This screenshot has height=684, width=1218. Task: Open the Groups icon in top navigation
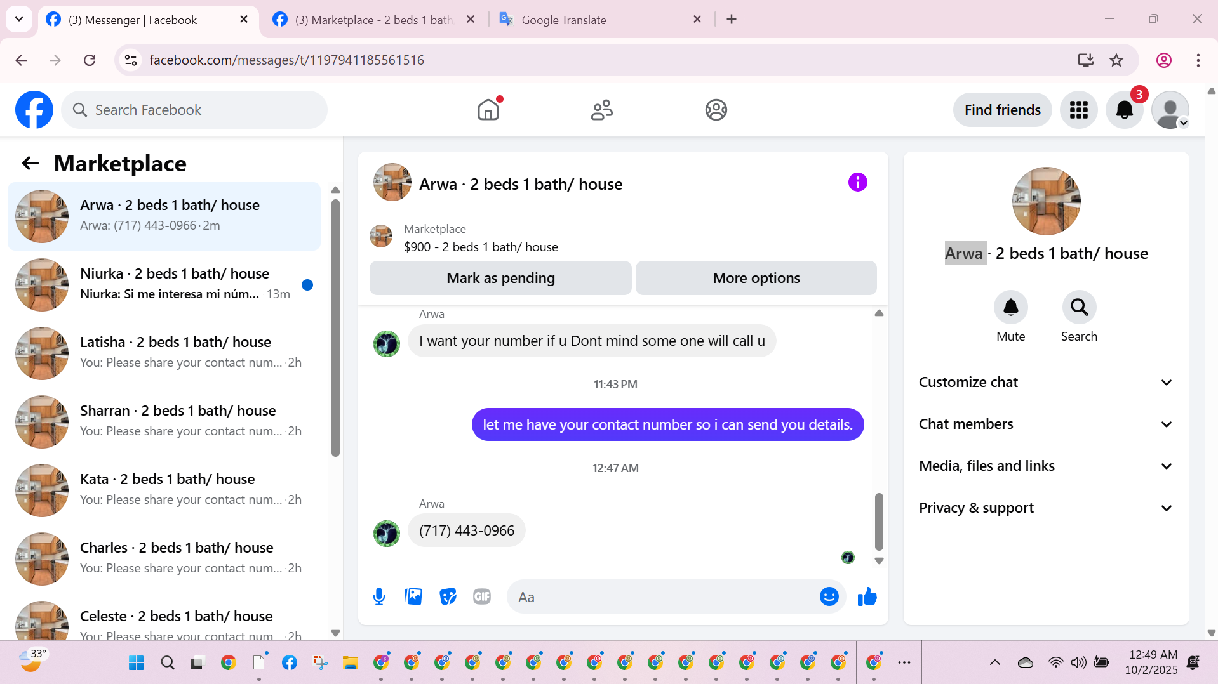[716, 110]
